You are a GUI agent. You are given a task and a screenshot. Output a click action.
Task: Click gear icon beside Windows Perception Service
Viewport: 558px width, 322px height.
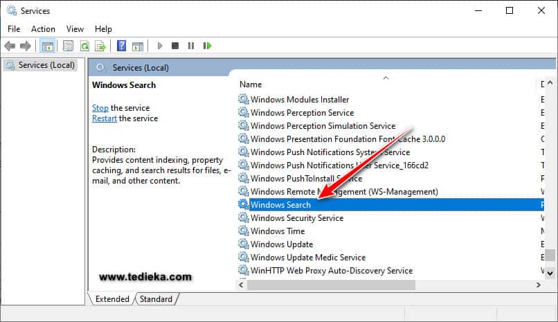click(x=244, y=112)
